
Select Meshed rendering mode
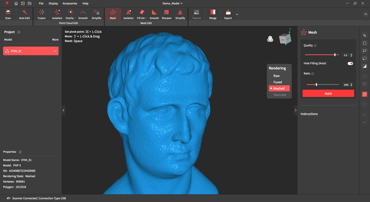279,89
